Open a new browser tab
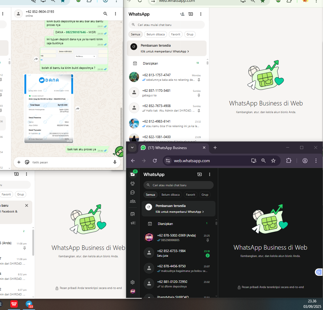323x310 pixels. point(215,148)
